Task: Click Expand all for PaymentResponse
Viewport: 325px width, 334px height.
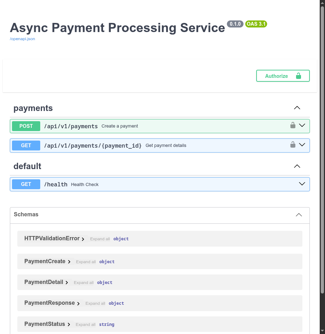Action: 95,303
